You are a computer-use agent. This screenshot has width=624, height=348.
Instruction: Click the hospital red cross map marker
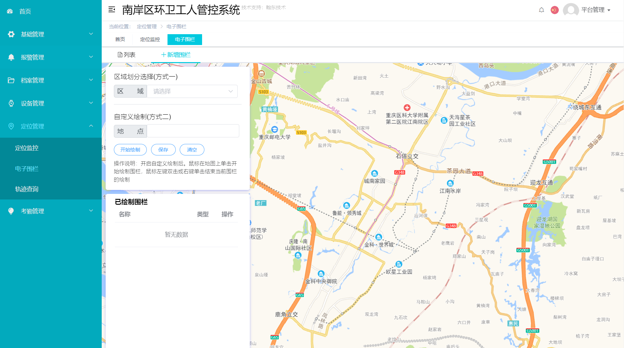click(x=407, y=107)
